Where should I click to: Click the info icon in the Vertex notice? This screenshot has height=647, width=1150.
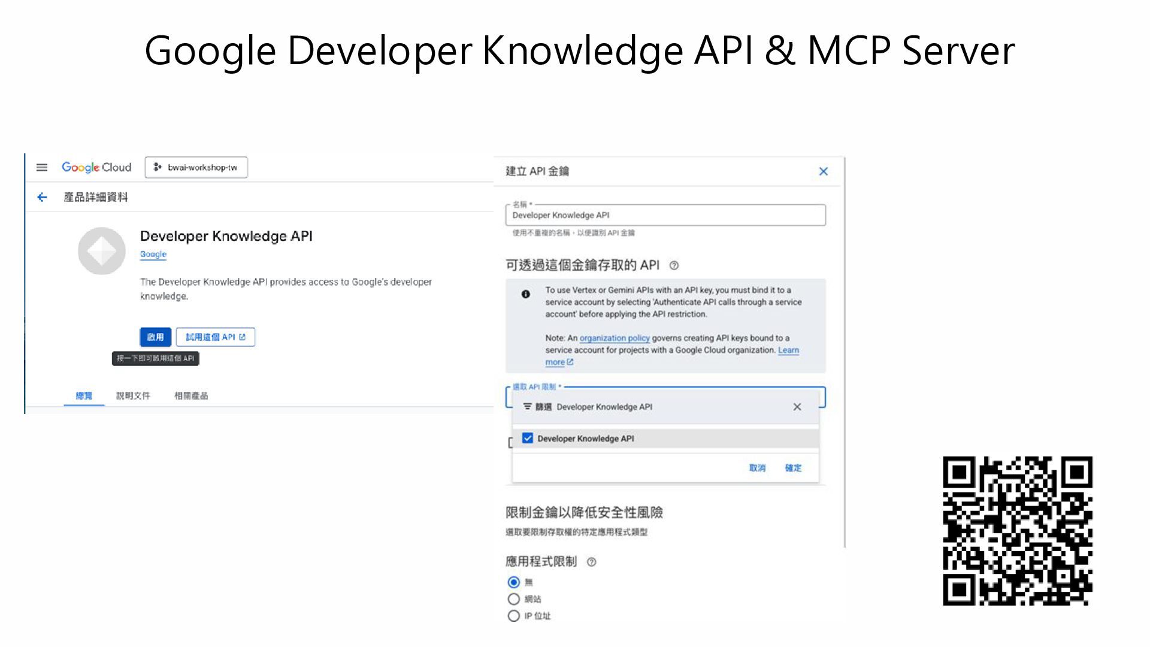pos(526,294)
